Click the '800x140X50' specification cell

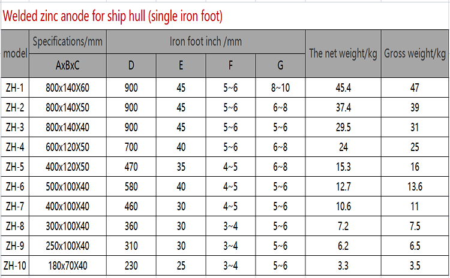[68, 108]
